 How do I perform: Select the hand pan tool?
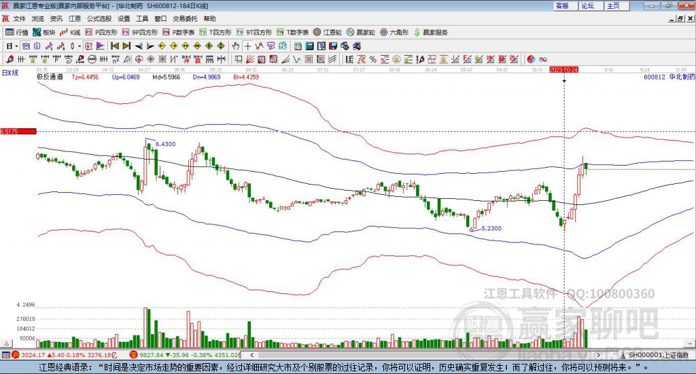point(236,46)
